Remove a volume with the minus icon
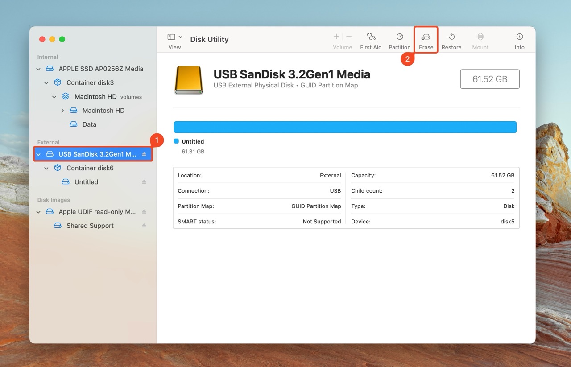571x367 pixels. [349, 37]
